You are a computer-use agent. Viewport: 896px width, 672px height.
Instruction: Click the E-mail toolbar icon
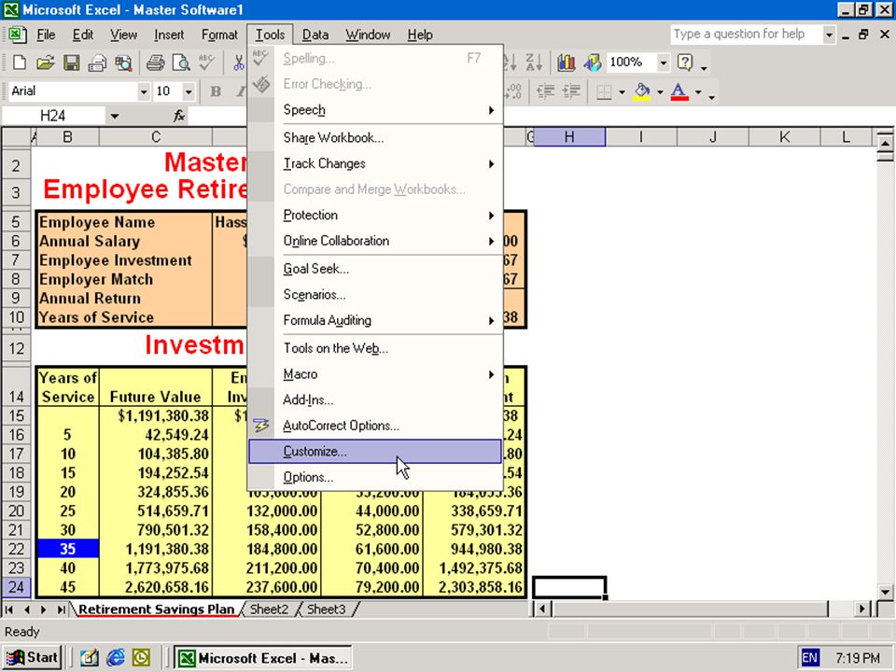(x=97, y=63)
